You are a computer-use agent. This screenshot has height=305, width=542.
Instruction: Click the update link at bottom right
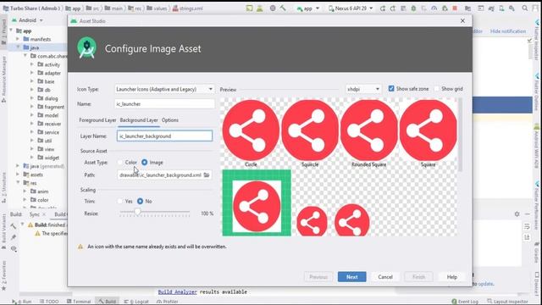tap(485, 284)
